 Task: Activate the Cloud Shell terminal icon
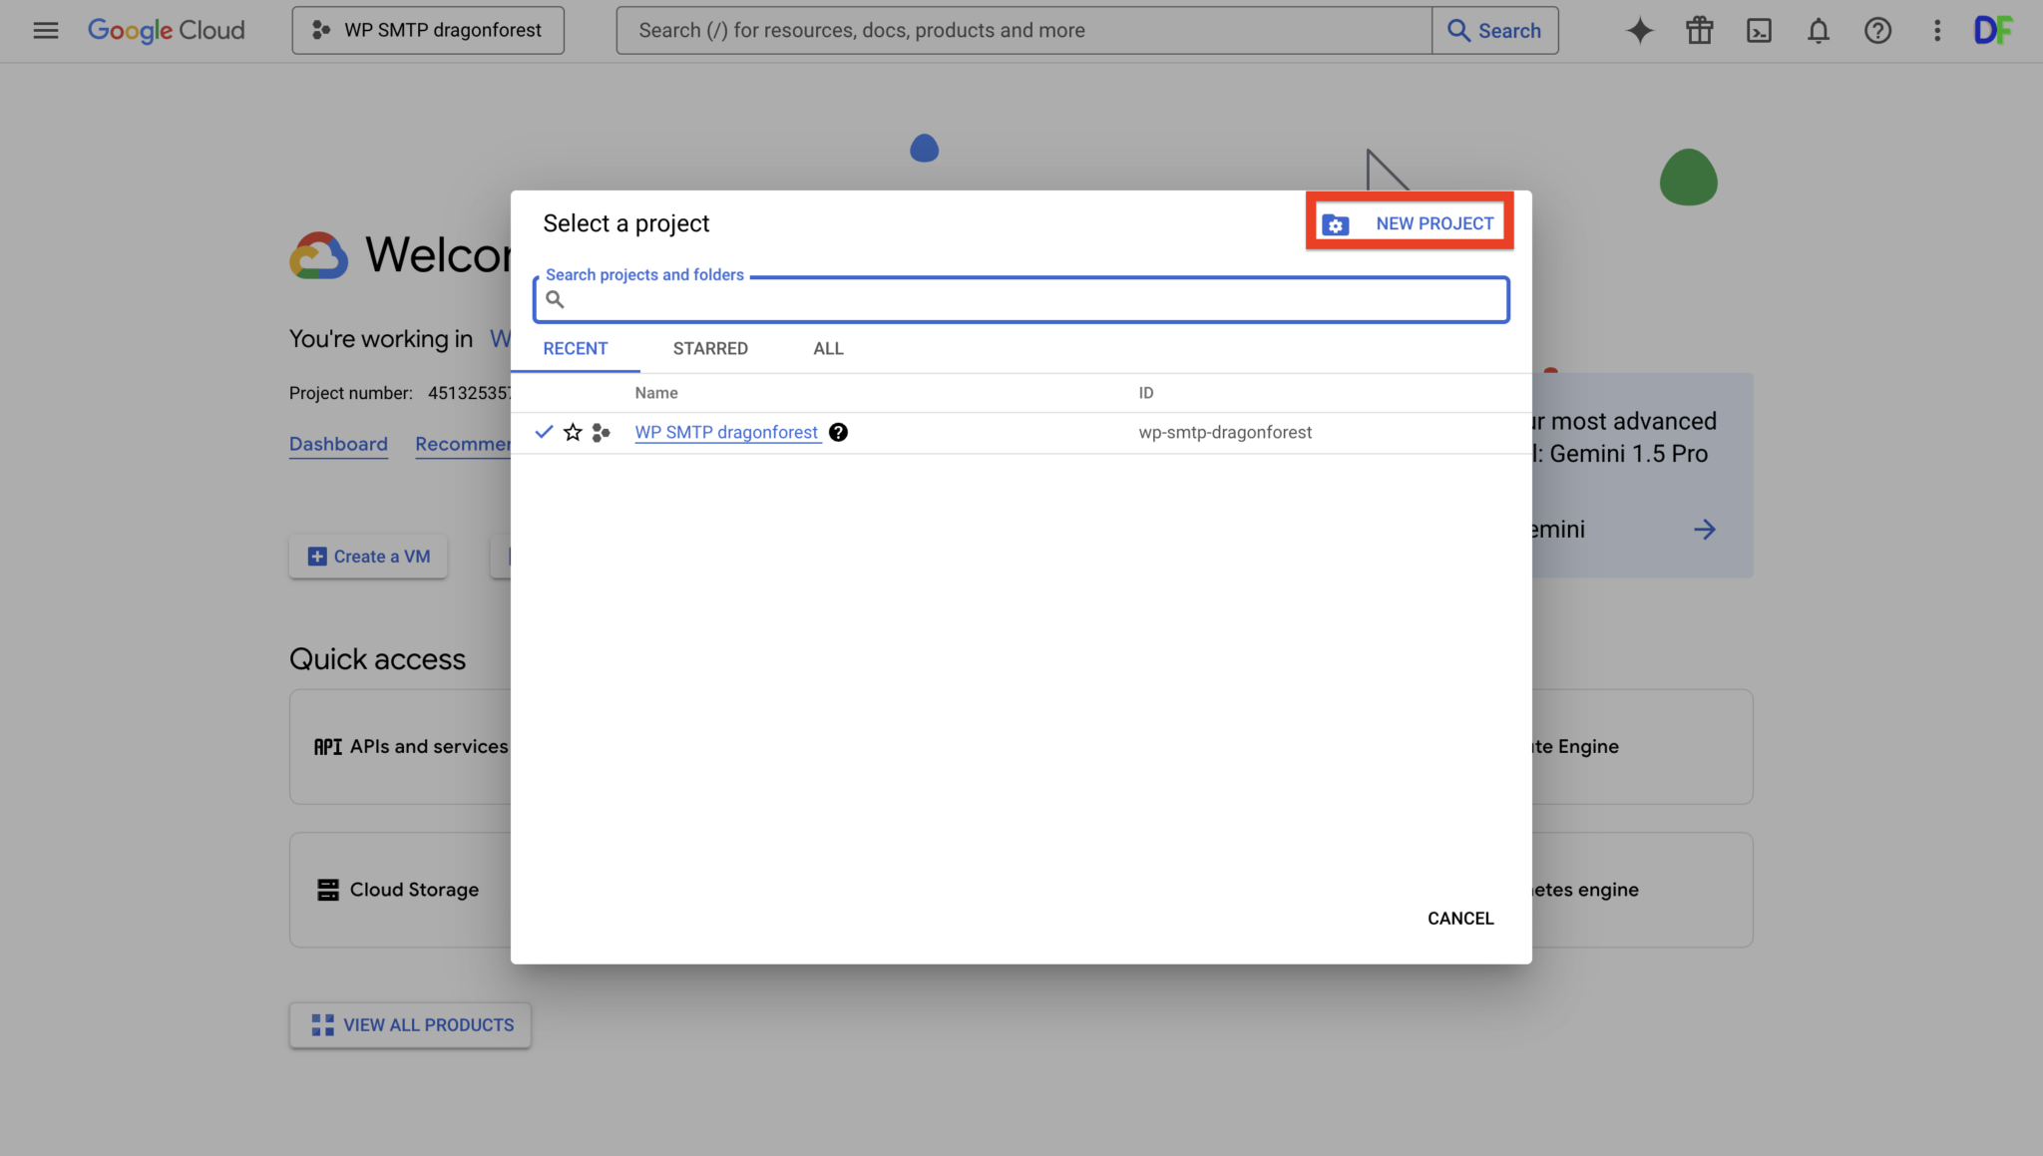click(1760, 30)
